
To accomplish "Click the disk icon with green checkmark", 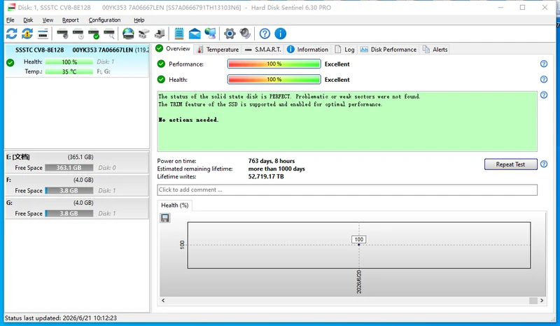I will point(94,34).
